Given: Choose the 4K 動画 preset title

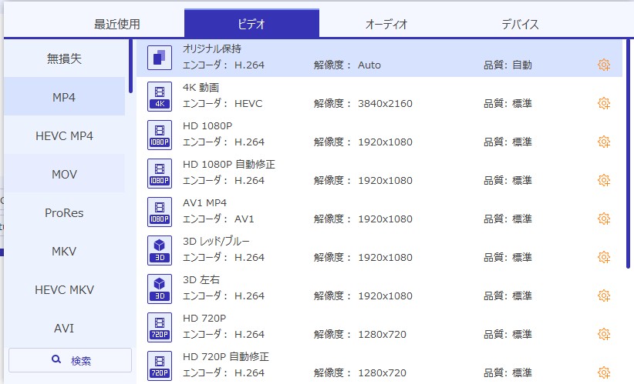Looking at the screenshot, I should click(201, 87).
